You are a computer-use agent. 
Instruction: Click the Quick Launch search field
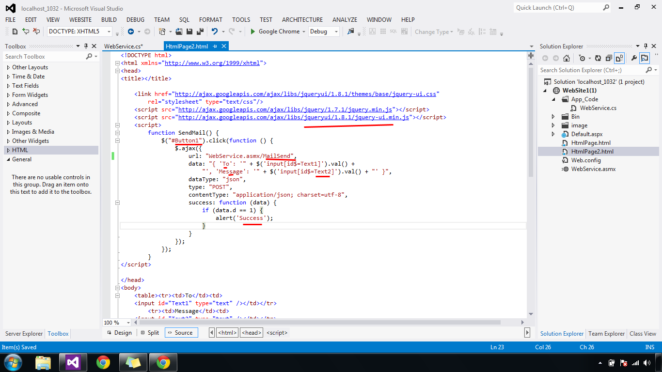pyautogui.click(x=558, y=8)
